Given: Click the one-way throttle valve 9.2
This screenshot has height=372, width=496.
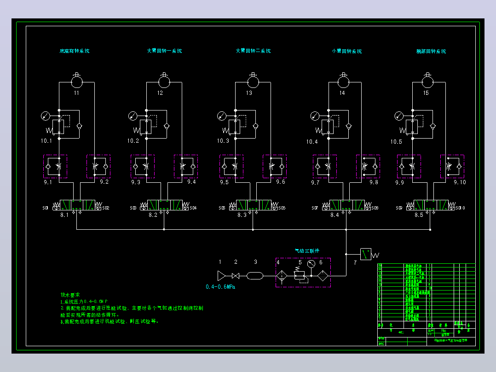Looking at the screenshot, I should pyautogui.click(x=98, y=167).
